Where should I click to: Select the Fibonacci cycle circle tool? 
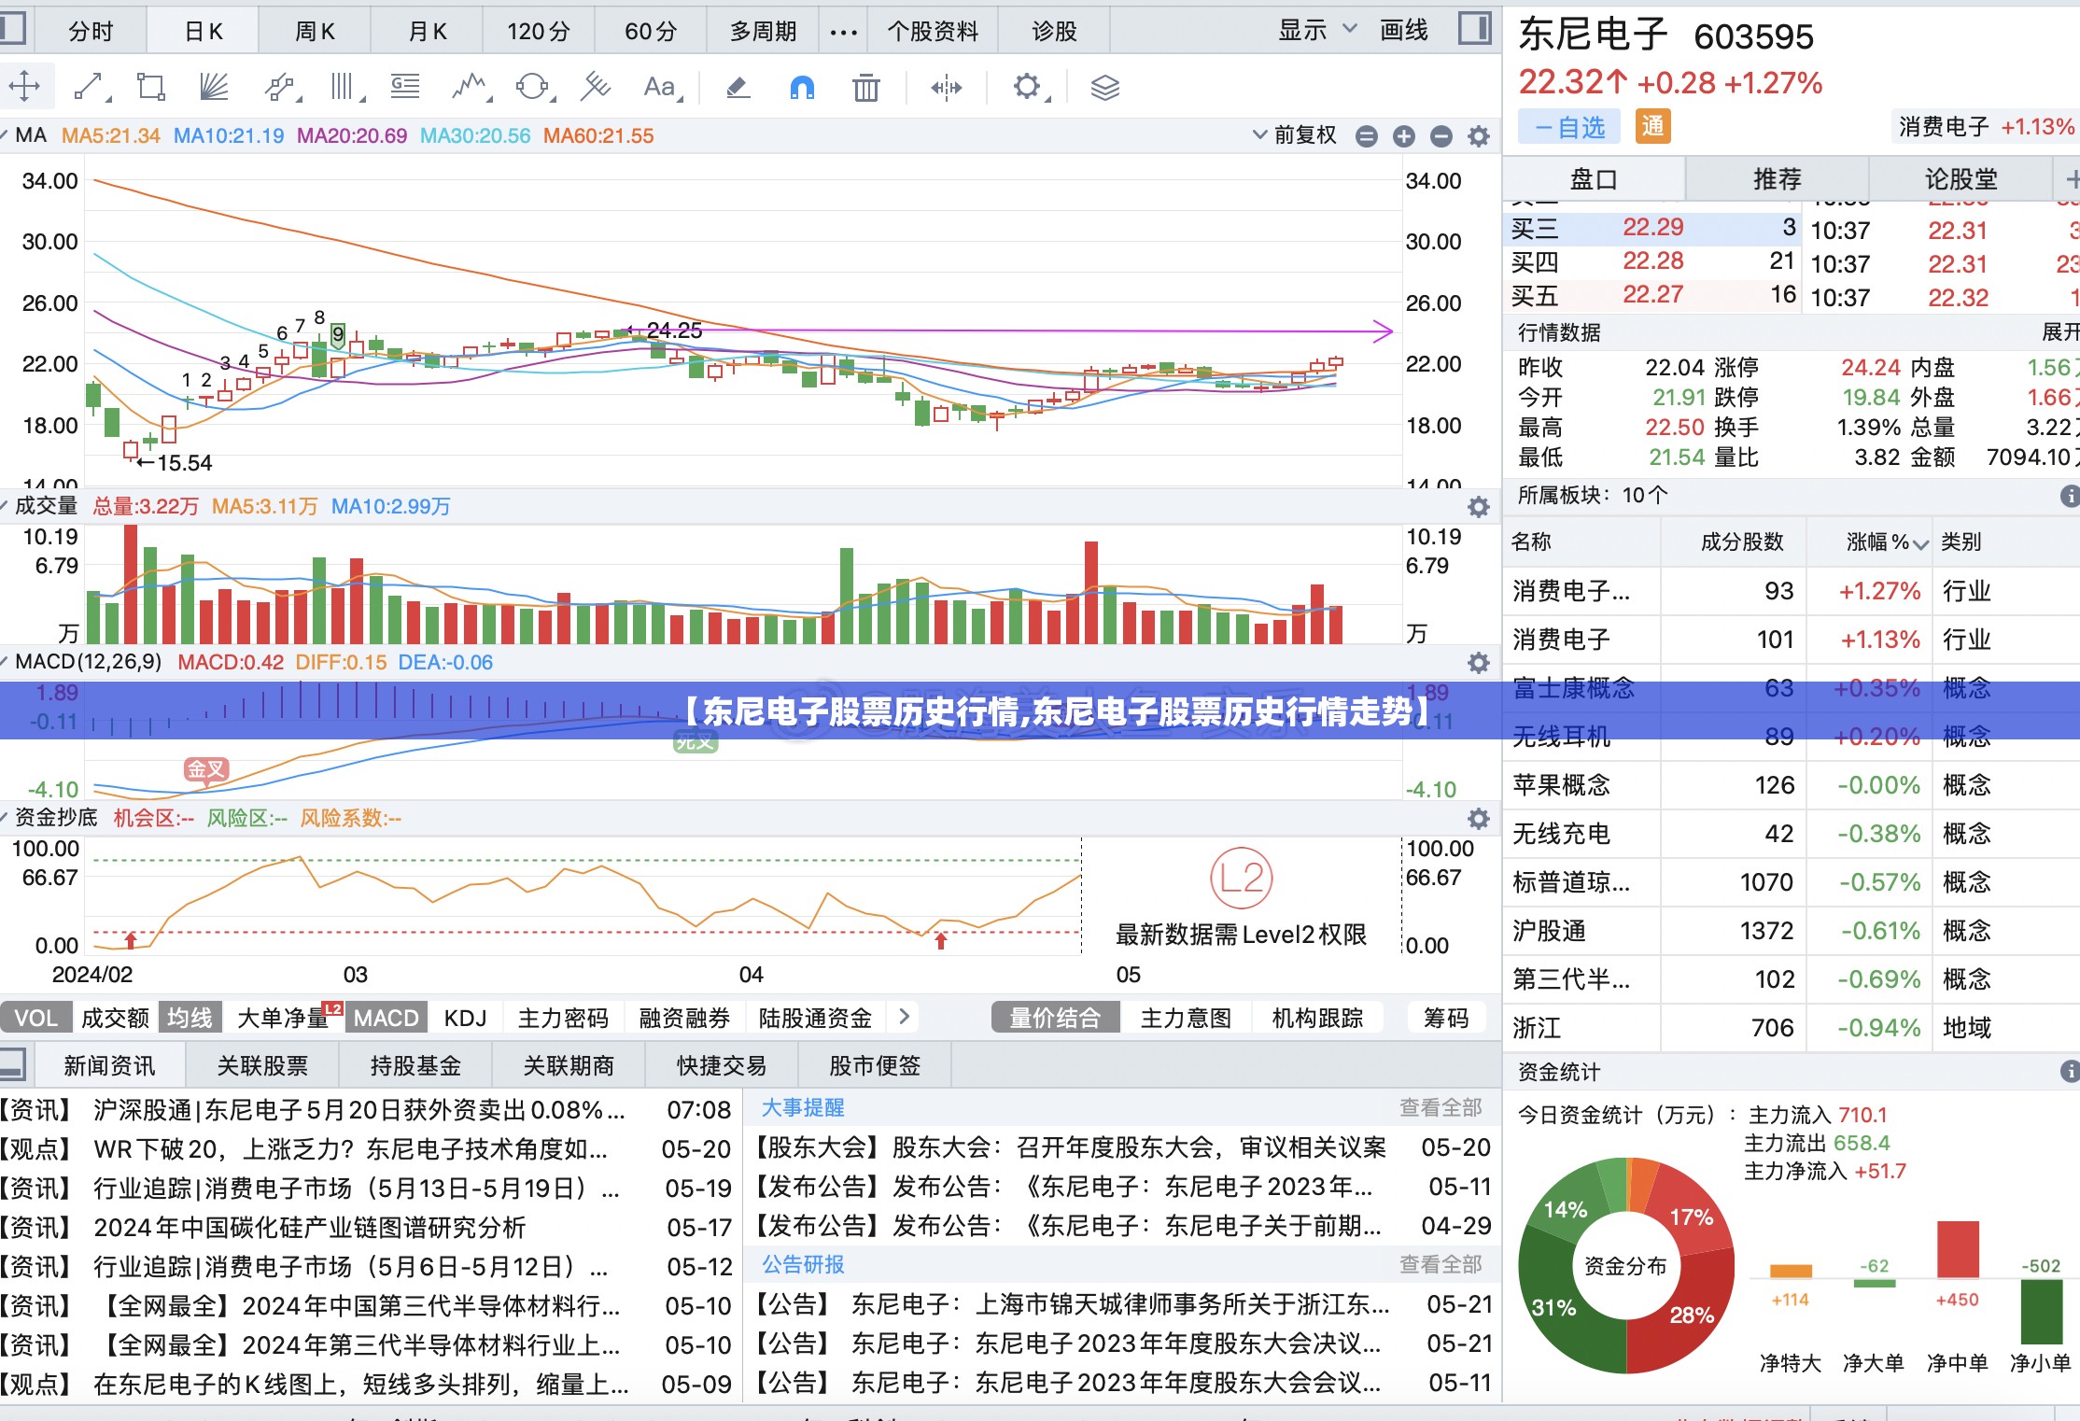click(533, 87)
